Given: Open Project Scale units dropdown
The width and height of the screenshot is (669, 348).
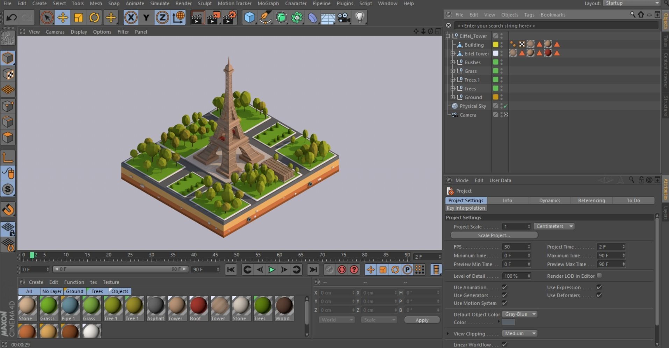Looking at the screenshot, I should click(554, 226).
